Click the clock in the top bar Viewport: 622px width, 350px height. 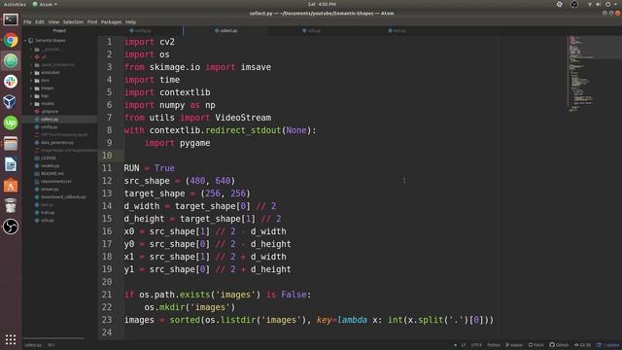point(322,4)
